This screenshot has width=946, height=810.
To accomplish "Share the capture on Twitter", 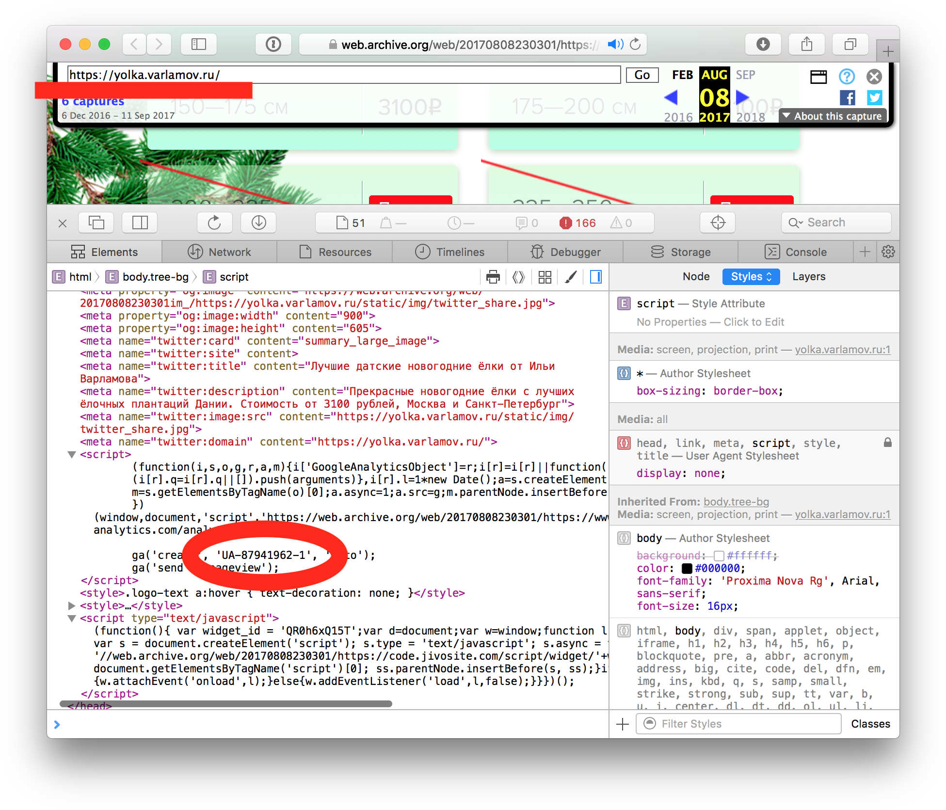I will pyautogui.click(x=875, y=98).
